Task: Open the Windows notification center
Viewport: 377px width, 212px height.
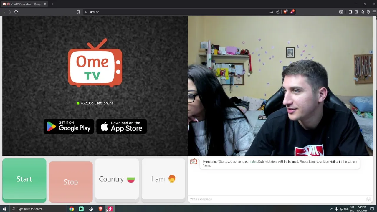Action: 372,209
